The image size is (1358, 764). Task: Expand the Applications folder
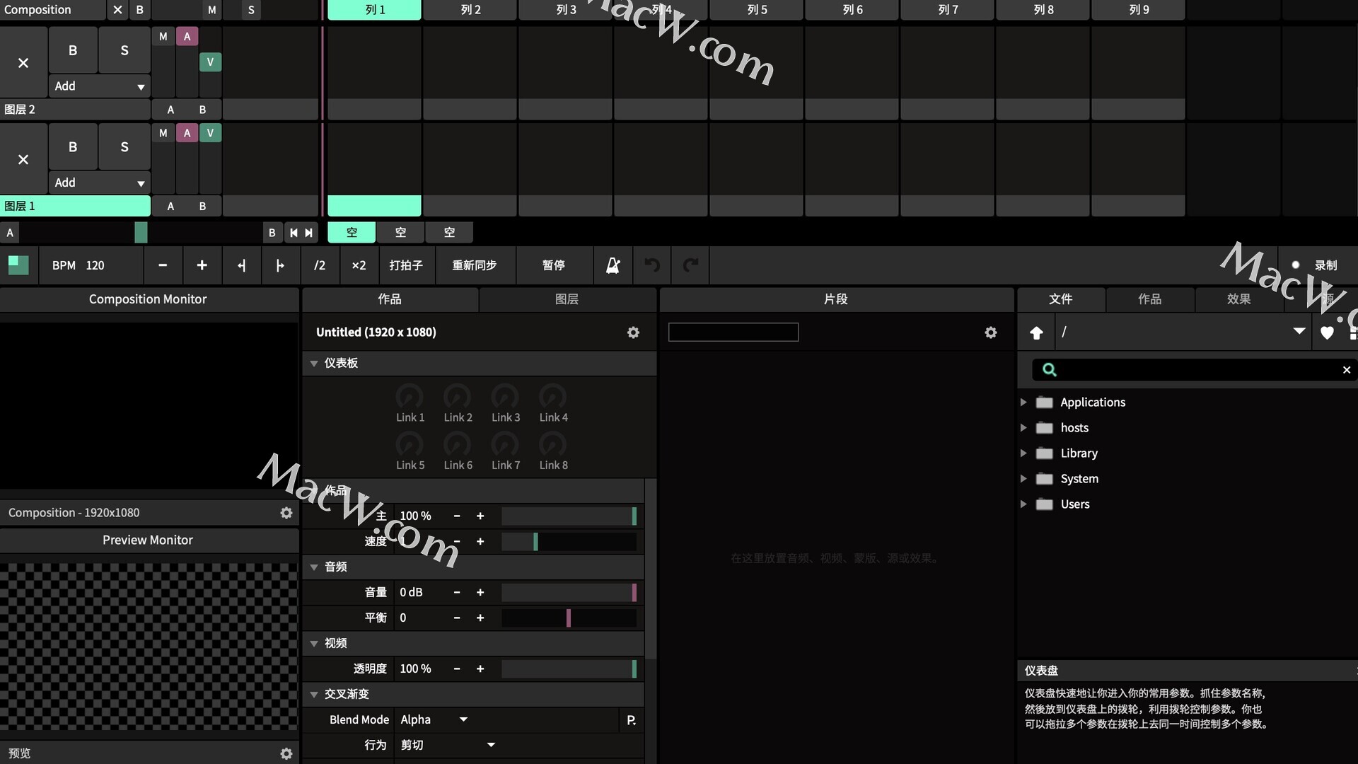1023,403
